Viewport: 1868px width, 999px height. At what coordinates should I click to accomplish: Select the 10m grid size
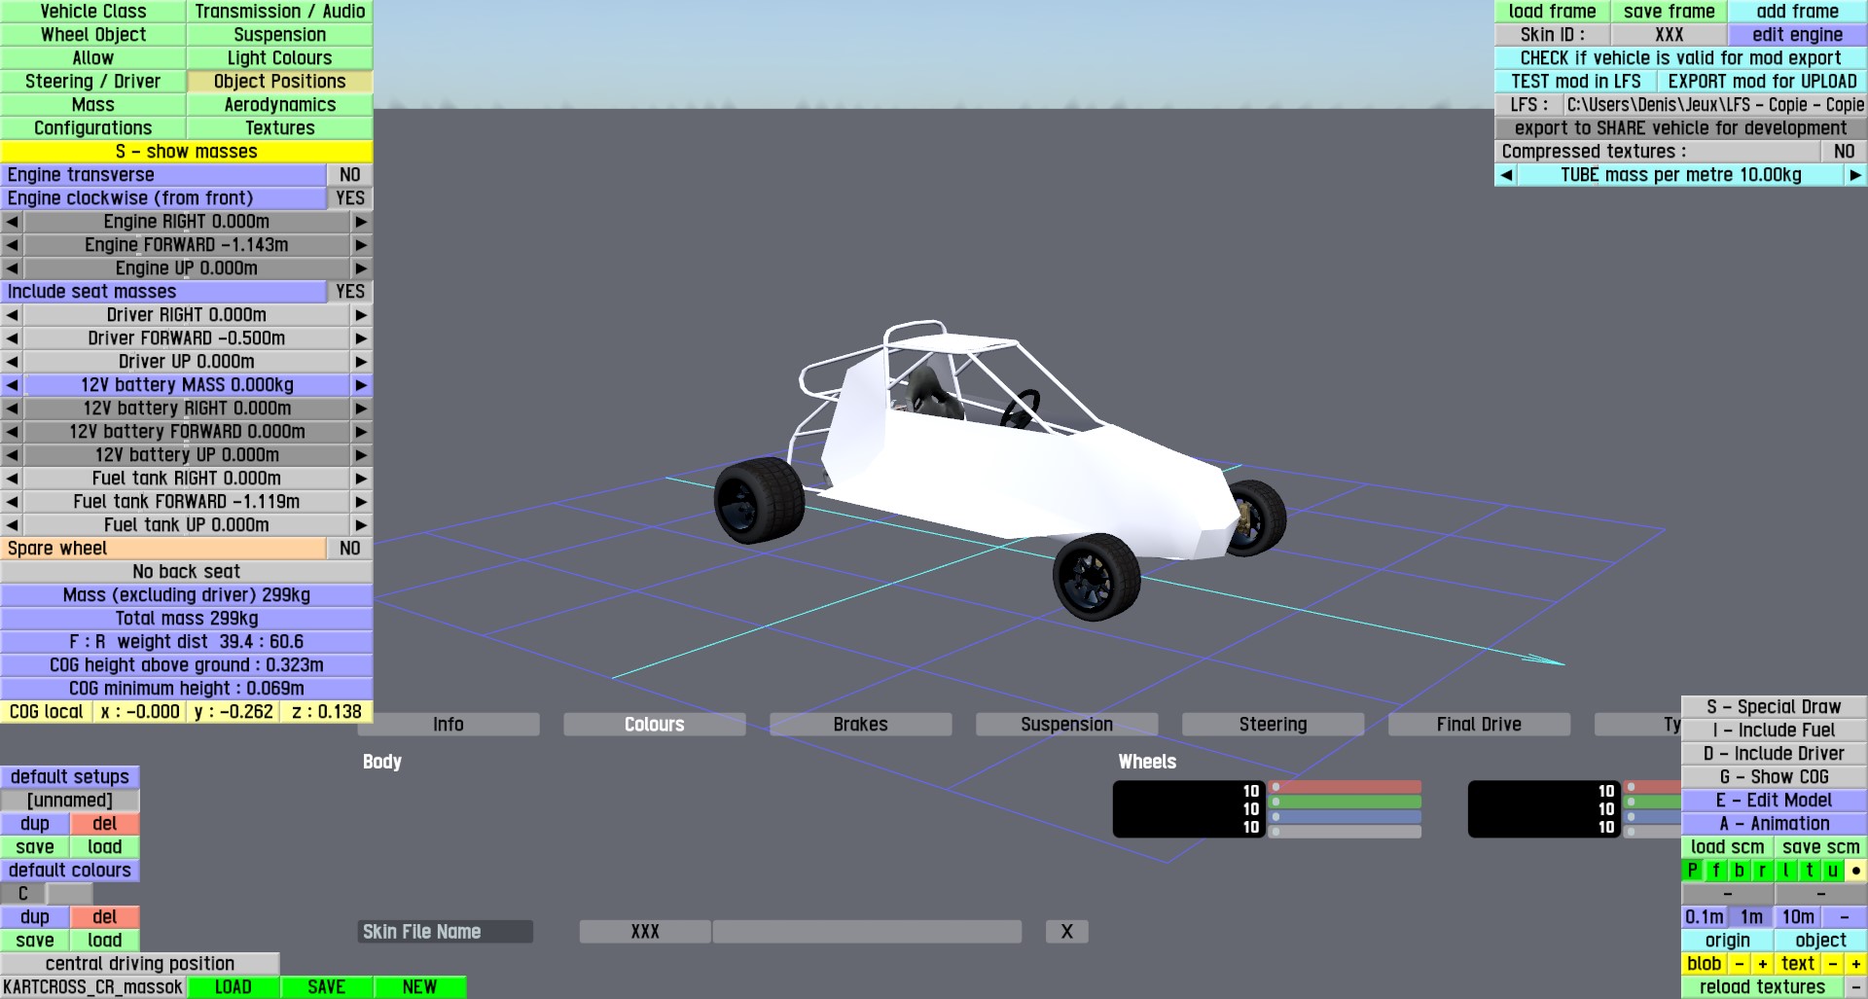(x=1798, y=917)
